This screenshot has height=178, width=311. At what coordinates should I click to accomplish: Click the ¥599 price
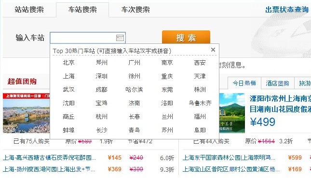[295, 158]
